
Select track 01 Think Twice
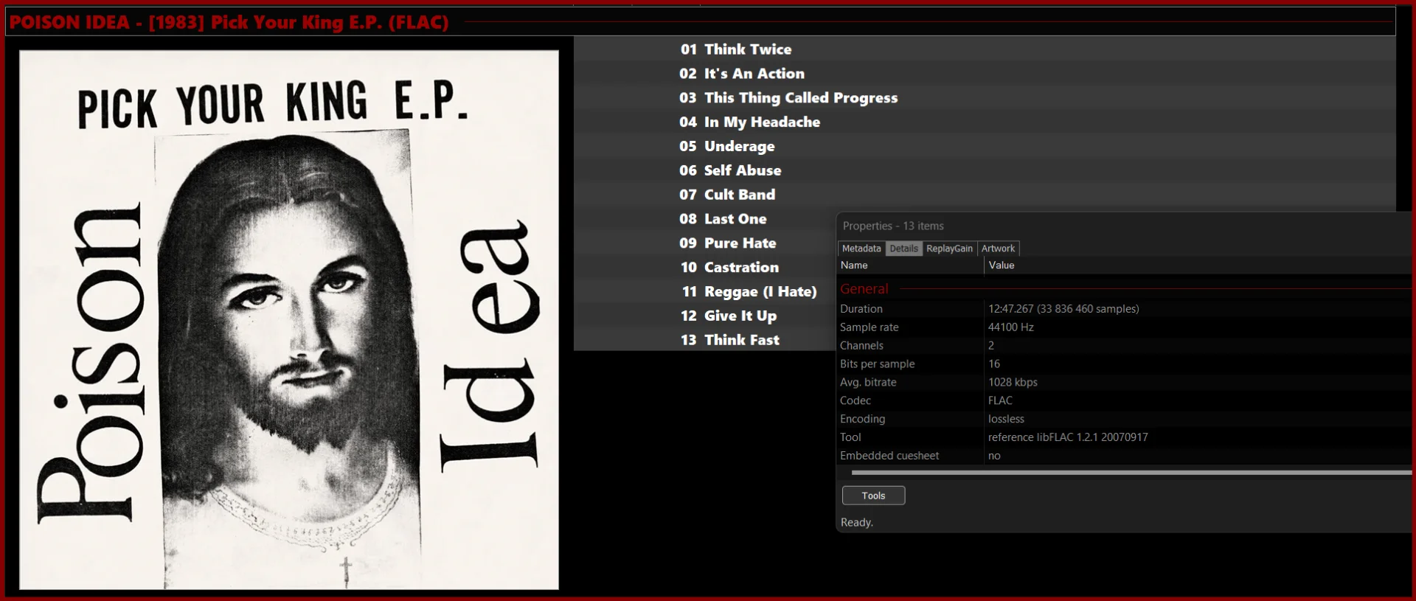(985, 49)
